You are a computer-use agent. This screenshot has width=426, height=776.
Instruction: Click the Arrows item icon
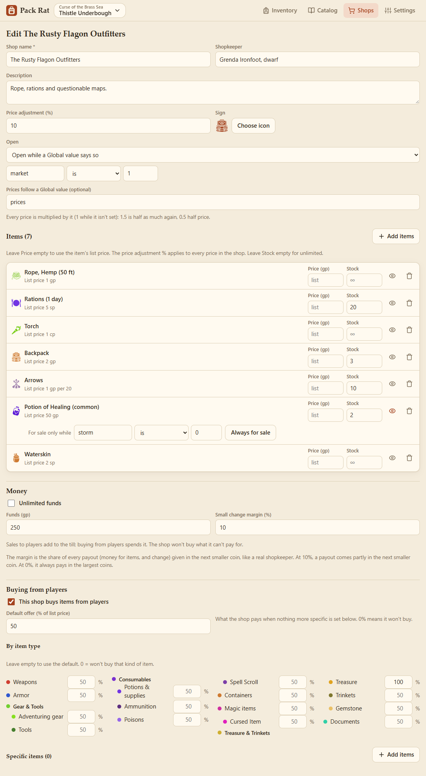click(16, 384)
